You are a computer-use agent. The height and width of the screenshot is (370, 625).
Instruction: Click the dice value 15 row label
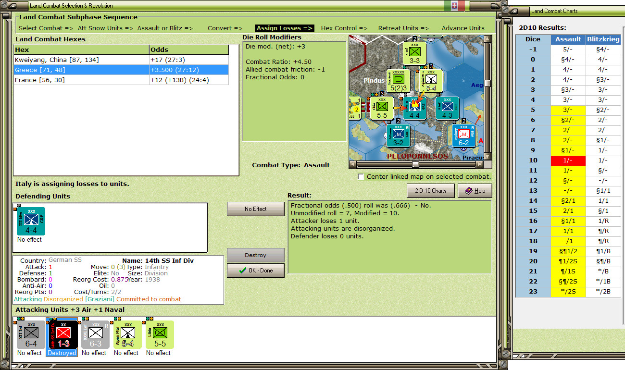click(533, 211)
